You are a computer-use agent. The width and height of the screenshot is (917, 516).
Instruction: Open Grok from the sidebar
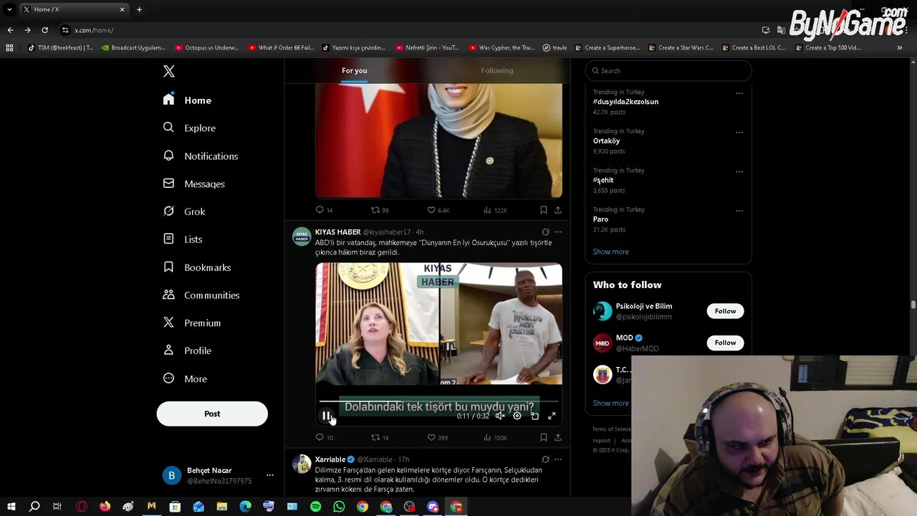[x=184, y=211]
